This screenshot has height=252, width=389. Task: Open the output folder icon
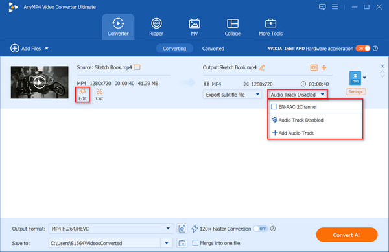click(x=182, y=243)
